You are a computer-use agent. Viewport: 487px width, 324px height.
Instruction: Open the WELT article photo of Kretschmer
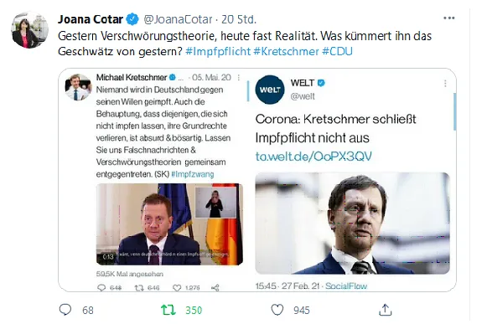352,224
